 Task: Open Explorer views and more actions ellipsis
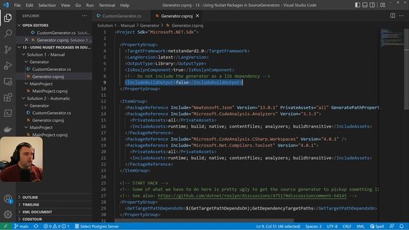[84, 16]
